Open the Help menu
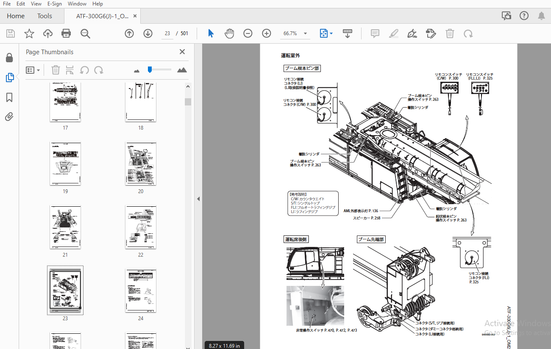 (97, 4)
